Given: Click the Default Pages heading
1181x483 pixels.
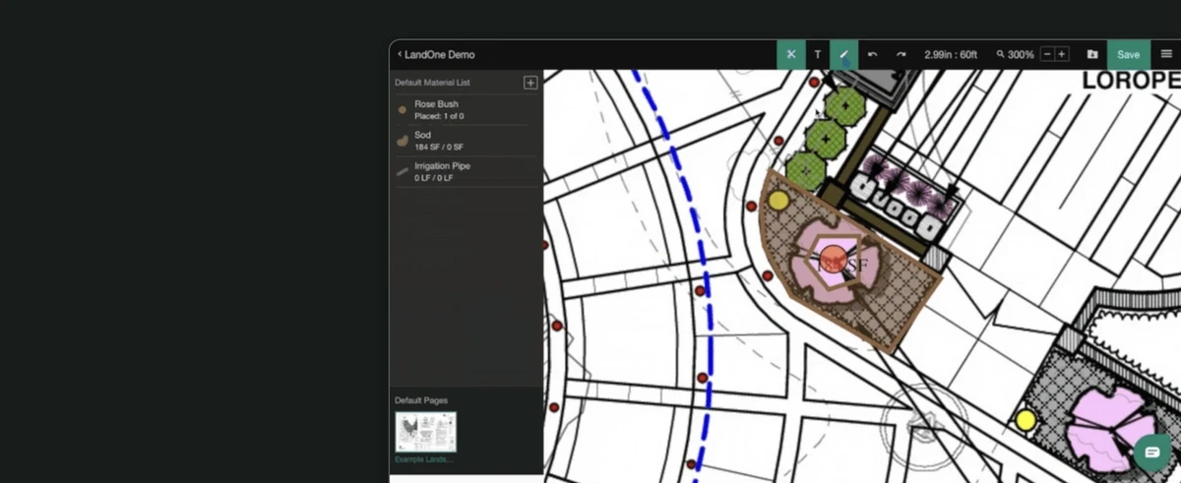Looking at the screenshot, I should 421,400.
